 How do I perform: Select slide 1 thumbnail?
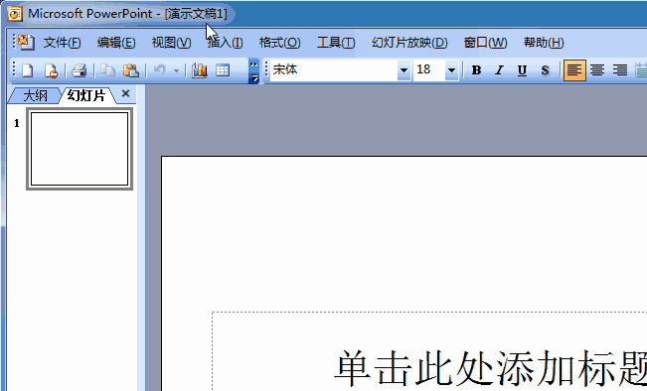coord(80,149)
